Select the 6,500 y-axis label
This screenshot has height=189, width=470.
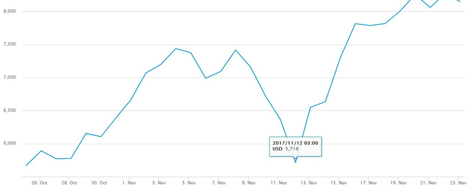(9, 111)
